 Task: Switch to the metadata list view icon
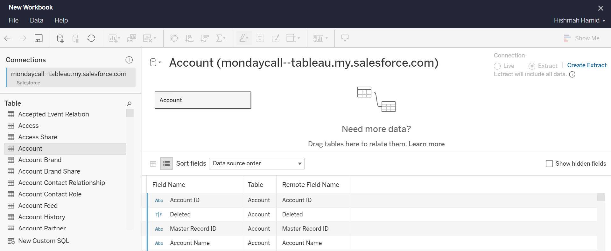(x=166, y=164)
